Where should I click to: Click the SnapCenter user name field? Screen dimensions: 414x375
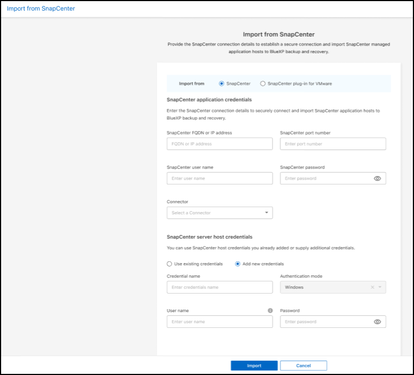coord(219,178)
